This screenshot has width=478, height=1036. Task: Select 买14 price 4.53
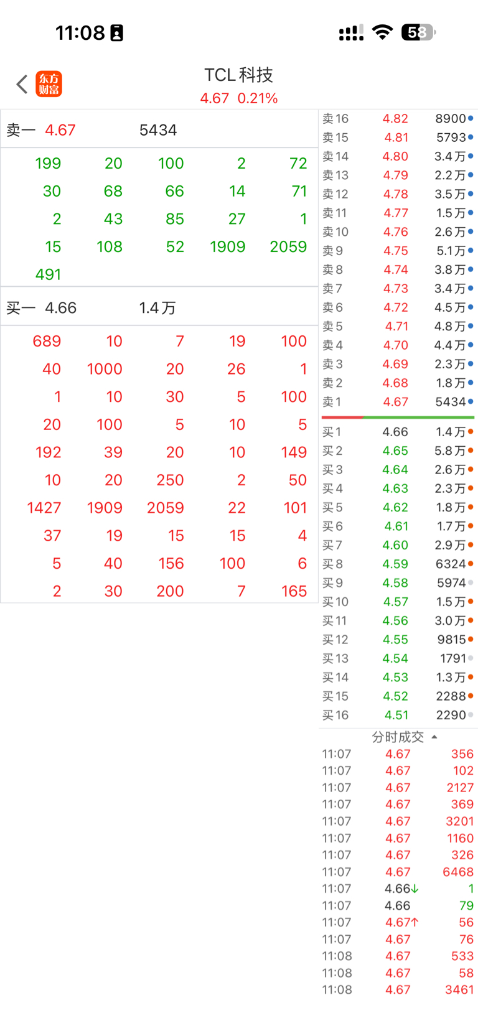tap(395, 677)
